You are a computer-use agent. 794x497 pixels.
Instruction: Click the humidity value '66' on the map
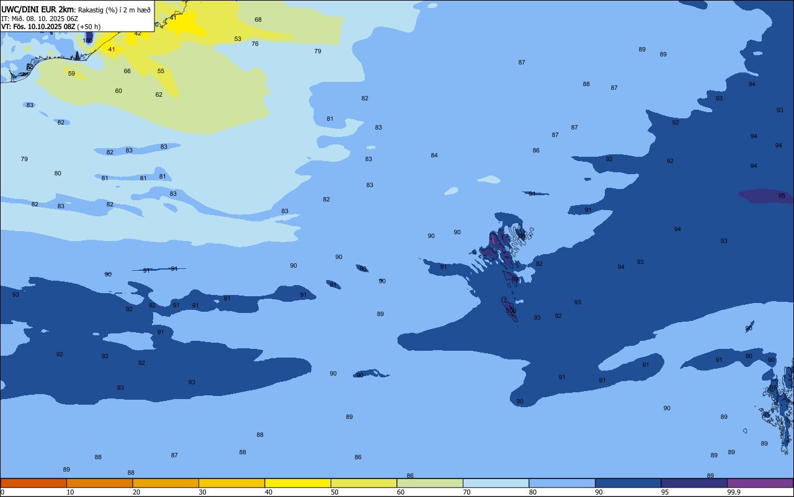pos(127,71)
